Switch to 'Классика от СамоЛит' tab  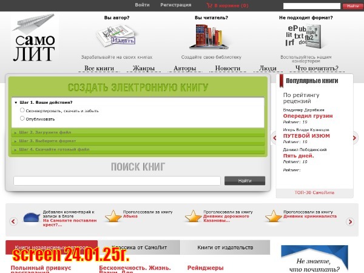[138, 248]
